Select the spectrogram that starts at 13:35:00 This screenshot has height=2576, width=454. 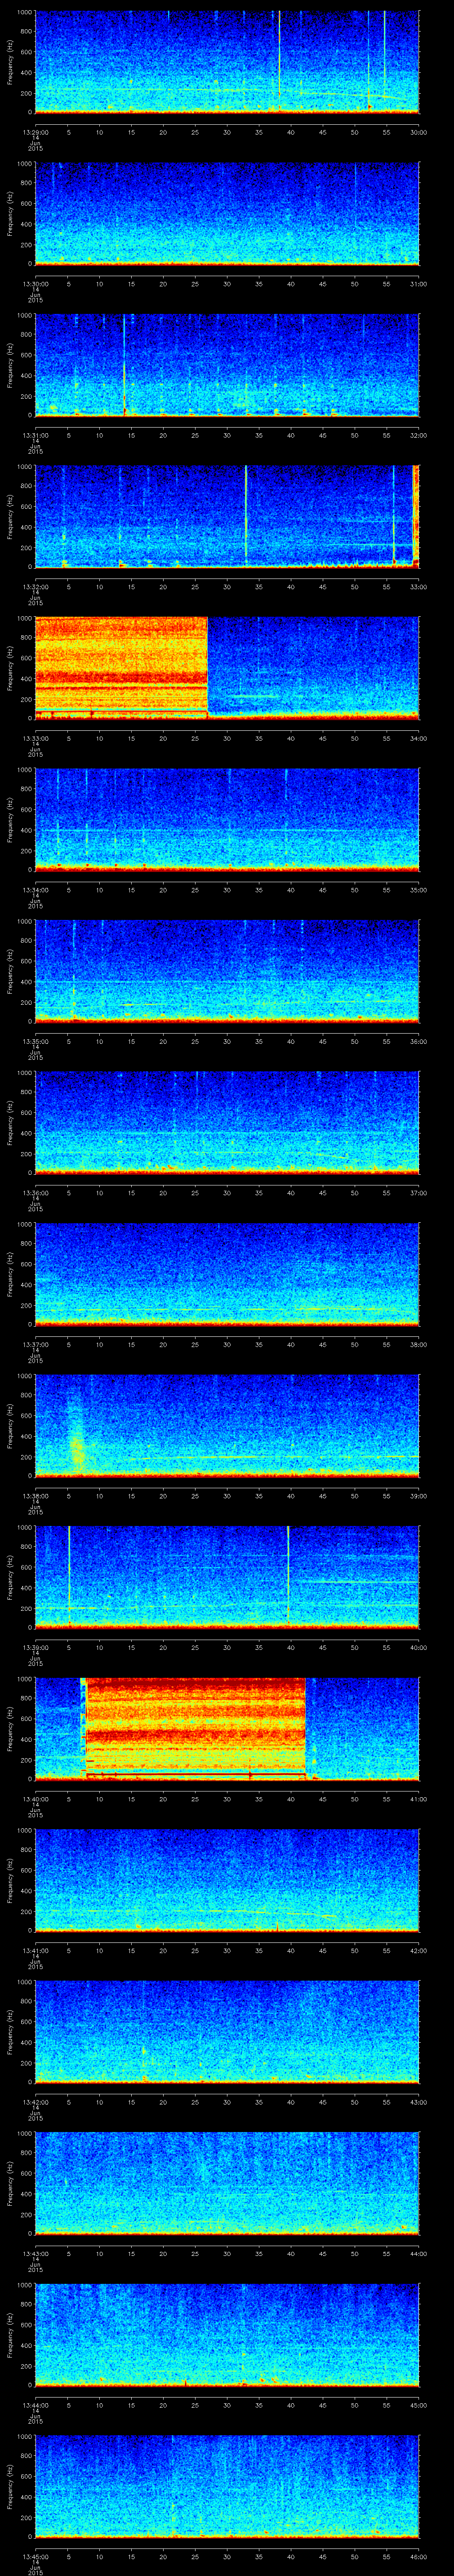227,971
